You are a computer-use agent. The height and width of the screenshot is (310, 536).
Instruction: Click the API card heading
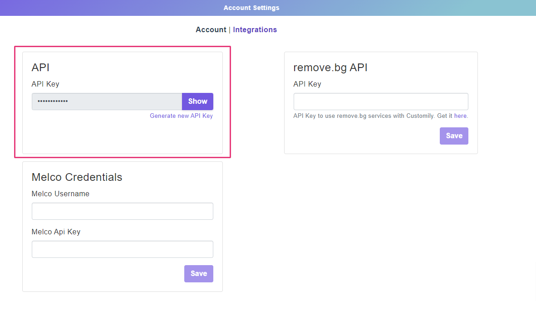click(40, 68)
